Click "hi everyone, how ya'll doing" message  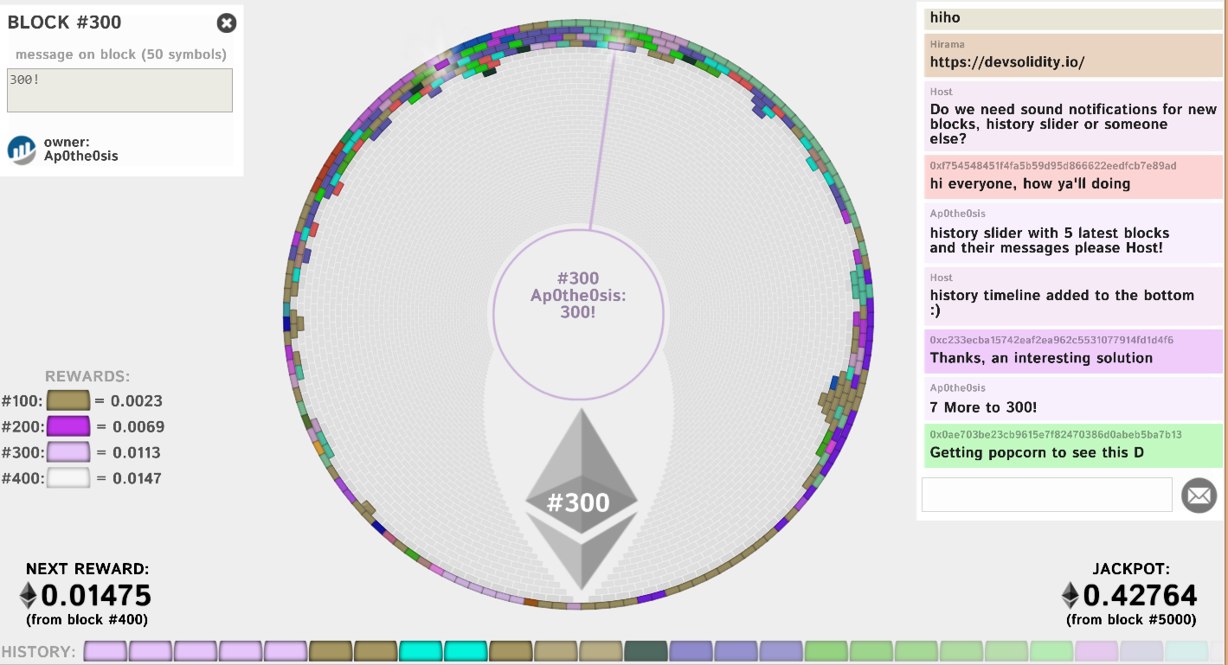tap(1030, 183)
